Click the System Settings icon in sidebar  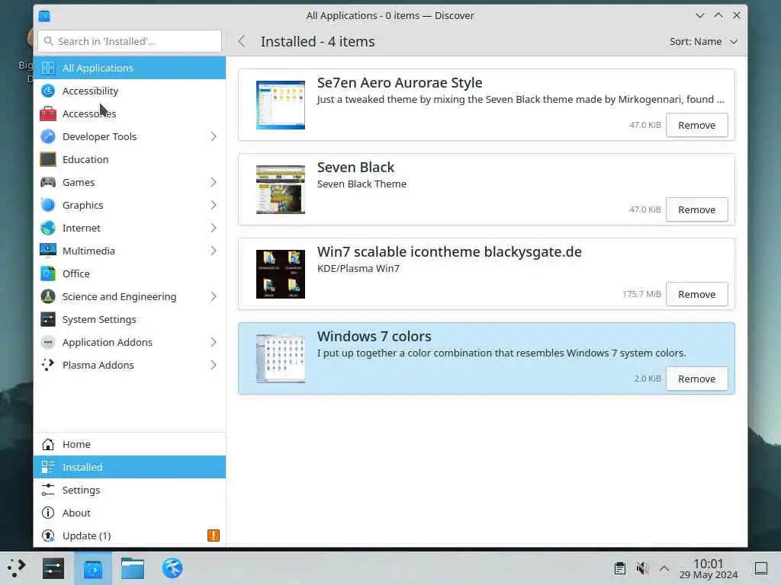[x=48, y=319]
